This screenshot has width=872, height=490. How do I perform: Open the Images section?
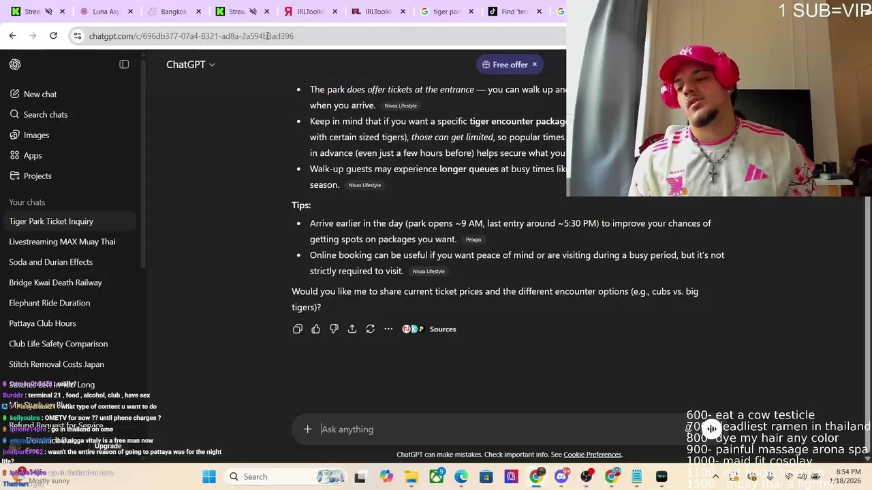(36, 135)
